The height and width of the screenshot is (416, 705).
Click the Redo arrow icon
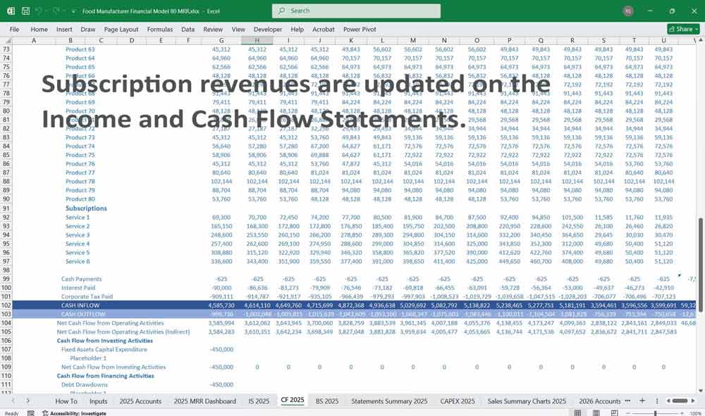pos(57,11)
